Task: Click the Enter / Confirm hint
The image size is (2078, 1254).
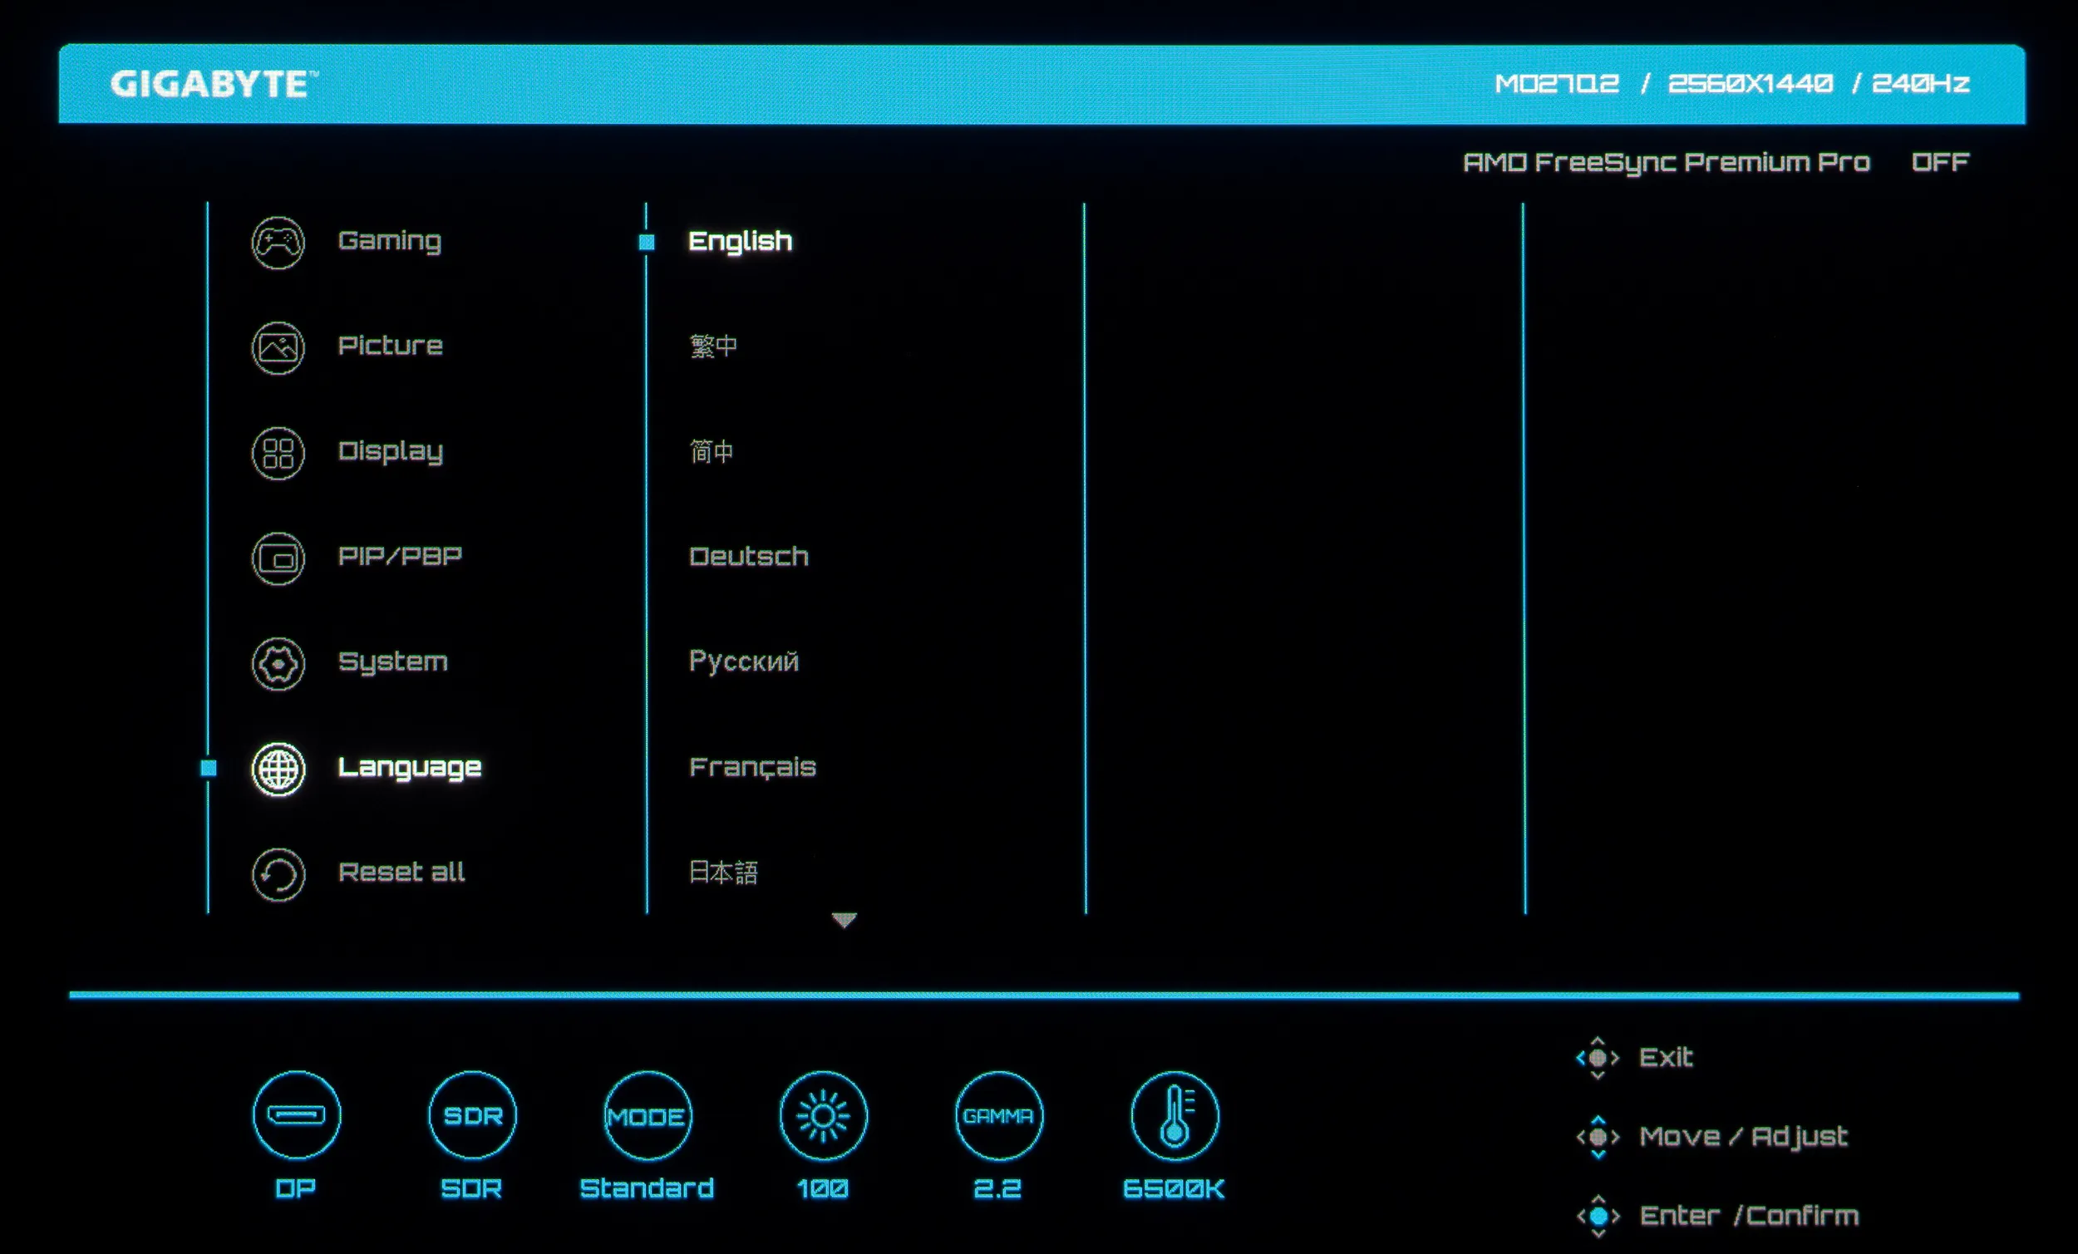Action: (1747, 1215)
